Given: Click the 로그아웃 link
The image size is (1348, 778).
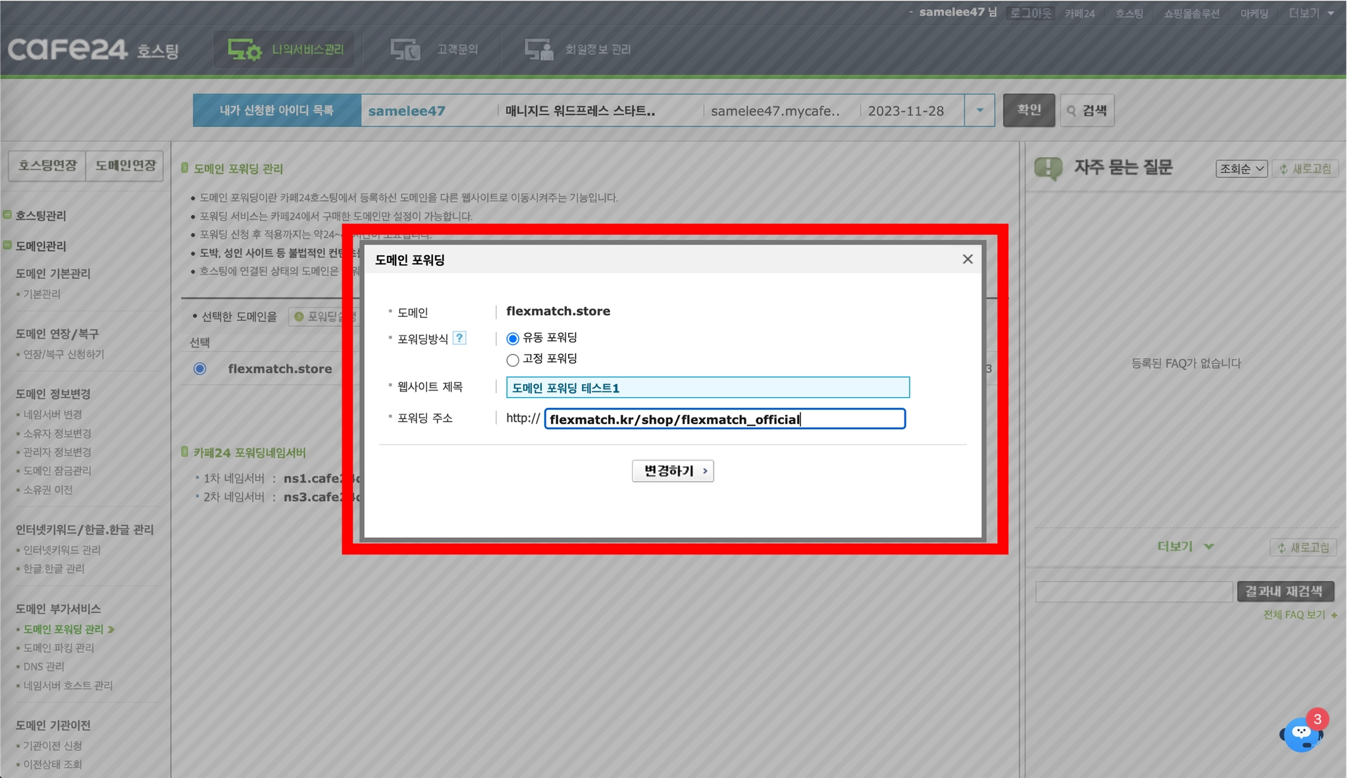Looking at the screenshot, I should 1030,13.
